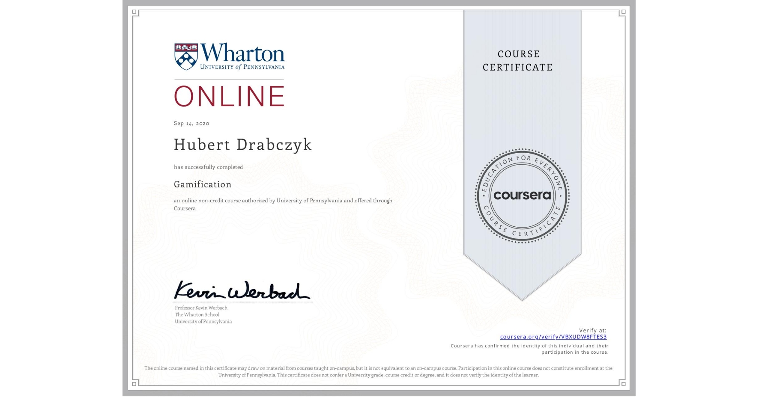
Task: Select the has successfully completed text
Action: pyautogui.click(x=208, y=167)
